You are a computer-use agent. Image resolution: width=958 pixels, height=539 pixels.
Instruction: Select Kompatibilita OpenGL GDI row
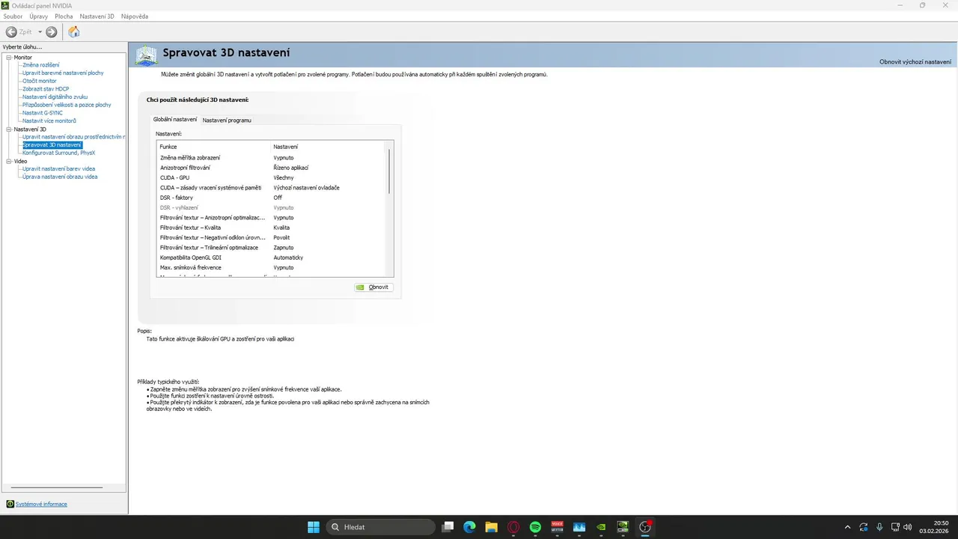pos(271,258)
